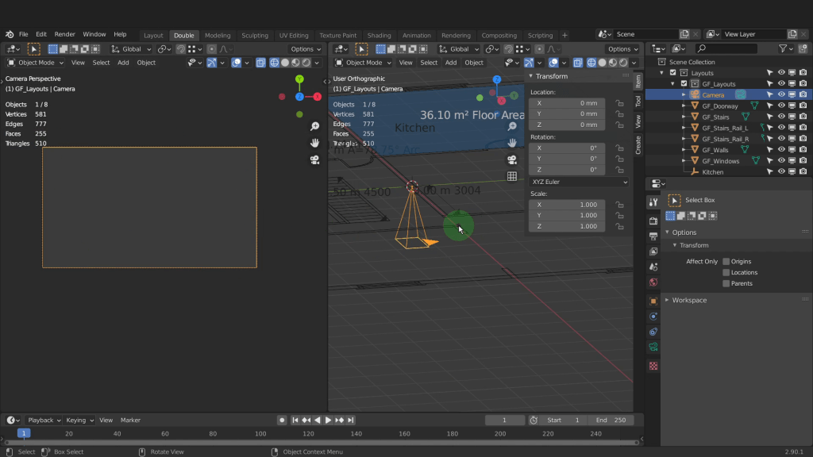The image size is (813, 457).
Task: Click the camera view icon in right viewport
Action: click(x=512, y=159)
